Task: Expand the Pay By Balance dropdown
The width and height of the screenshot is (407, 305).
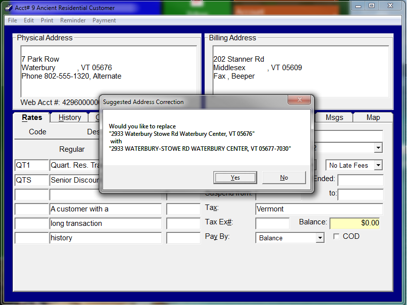Action: (x=320, y=238)
